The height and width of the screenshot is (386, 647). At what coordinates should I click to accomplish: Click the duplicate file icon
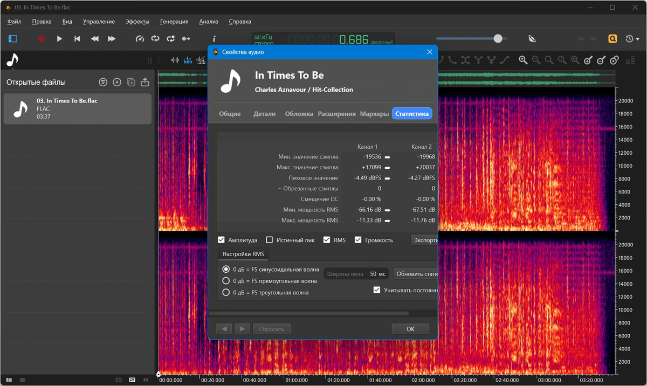[x=131, y=82]
